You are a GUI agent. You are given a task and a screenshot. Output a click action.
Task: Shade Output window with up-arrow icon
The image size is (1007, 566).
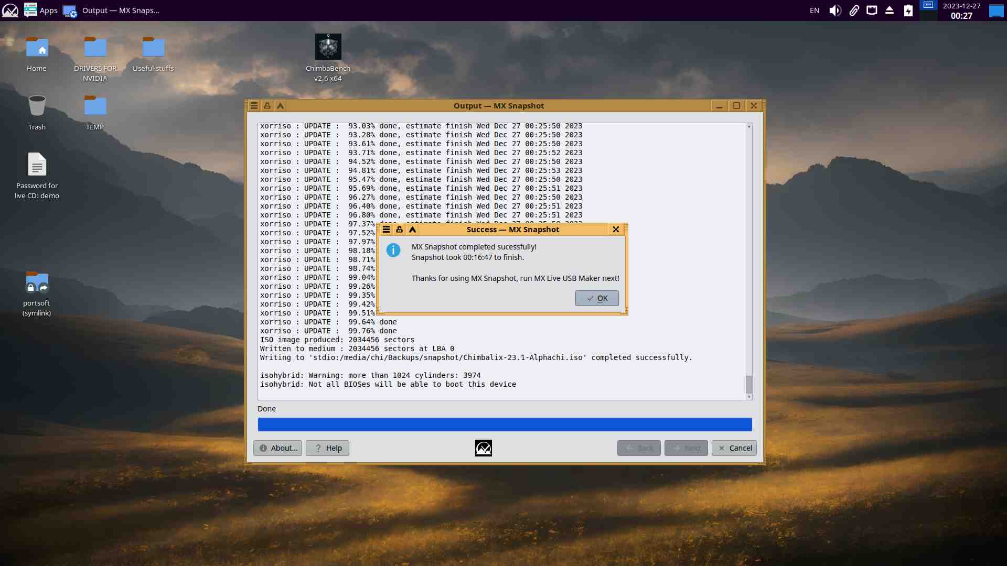[x=281, y=106]
